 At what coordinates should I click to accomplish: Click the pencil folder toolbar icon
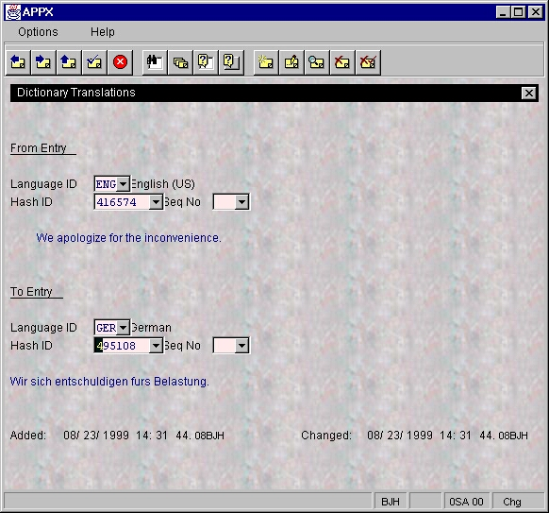[x=291, y=62]
